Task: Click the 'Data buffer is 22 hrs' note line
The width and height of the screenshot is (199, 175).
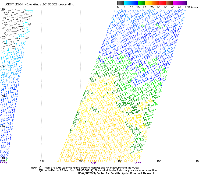Action: (97, 170)
